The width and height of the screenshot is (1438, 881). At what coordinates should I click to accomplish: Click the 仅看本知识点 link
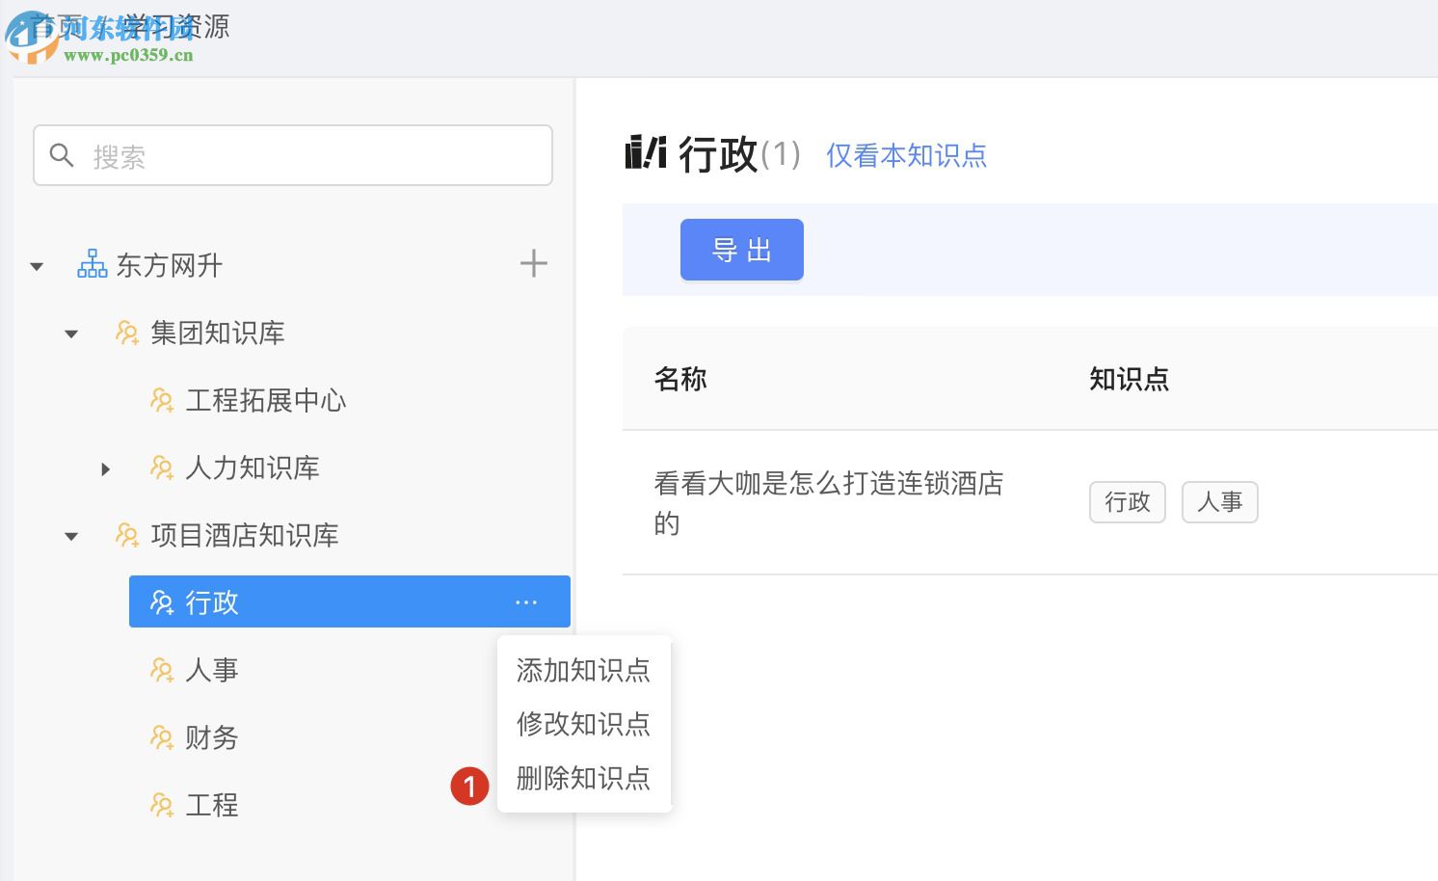906,155
